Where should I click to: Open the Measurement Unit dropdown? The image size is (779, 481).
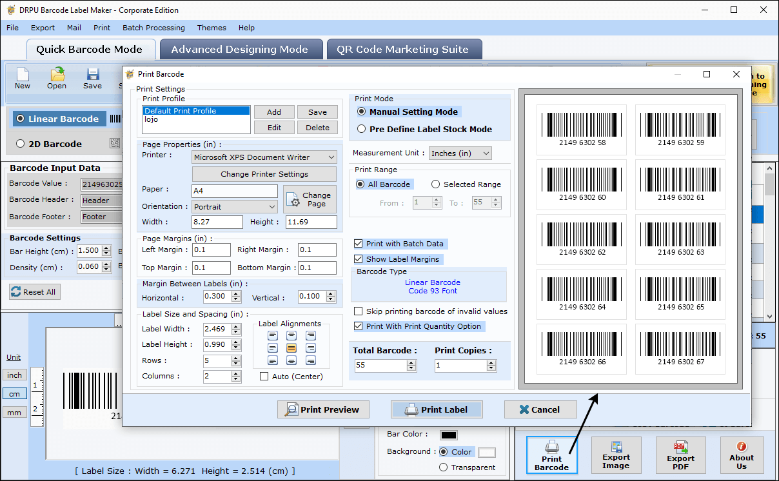[460, 153]
